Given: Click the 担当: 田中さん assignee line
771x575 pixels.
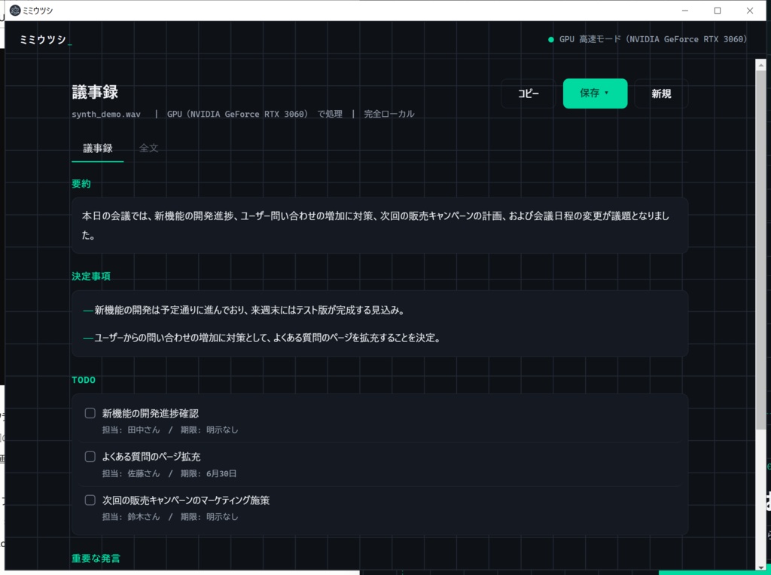Looking at the screenshot, I should point(169,430).
